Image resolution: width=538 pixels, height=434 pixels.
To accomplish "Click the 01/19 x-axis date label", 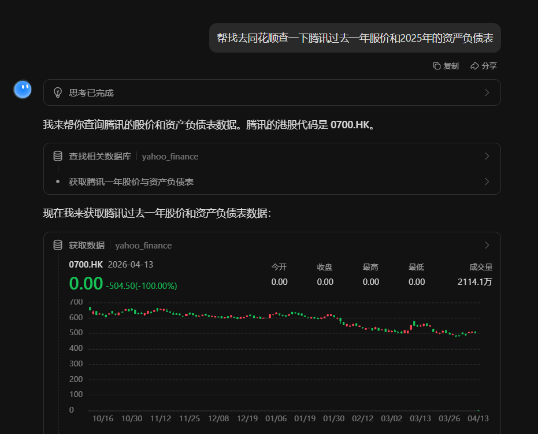I will (305, 418).
